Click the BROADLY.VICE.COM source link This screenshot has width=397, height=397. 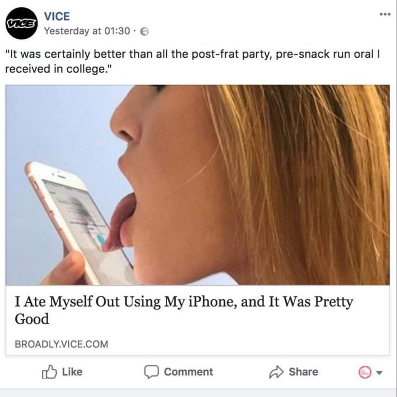click(61, 344)
